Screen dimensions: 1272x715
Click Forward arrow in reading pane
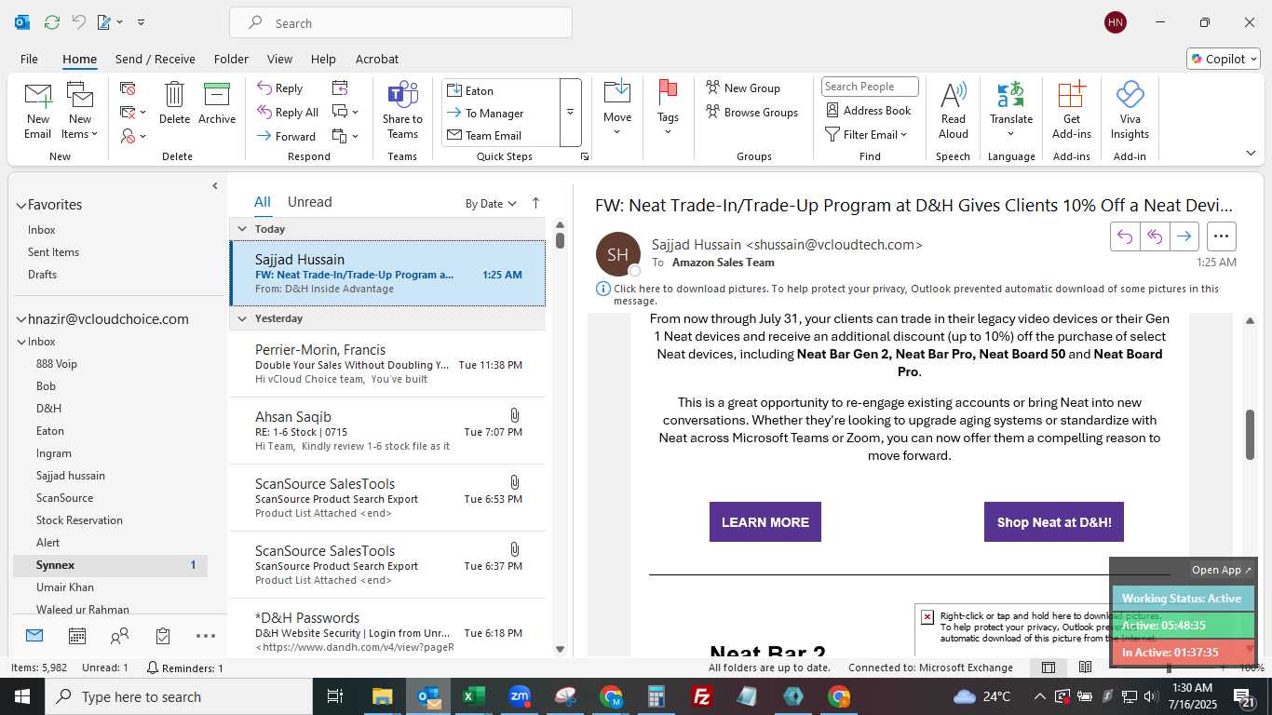[x=1184, y=236]
